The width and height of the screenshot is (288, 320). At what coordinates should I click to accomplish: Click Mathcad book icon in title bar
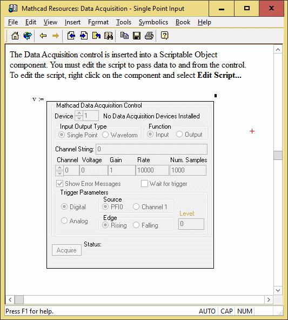point(13,8)
